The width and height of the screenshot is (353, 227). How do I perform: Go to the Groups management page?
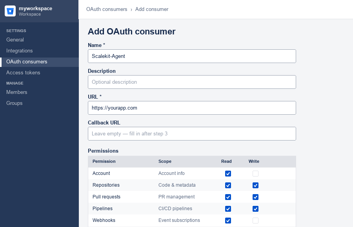click(14, 103)
